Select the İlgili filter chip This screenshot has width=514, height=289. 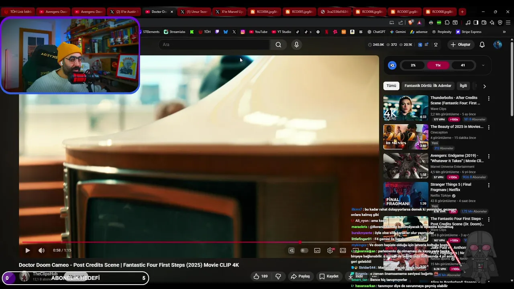click(x=463, y=86)
